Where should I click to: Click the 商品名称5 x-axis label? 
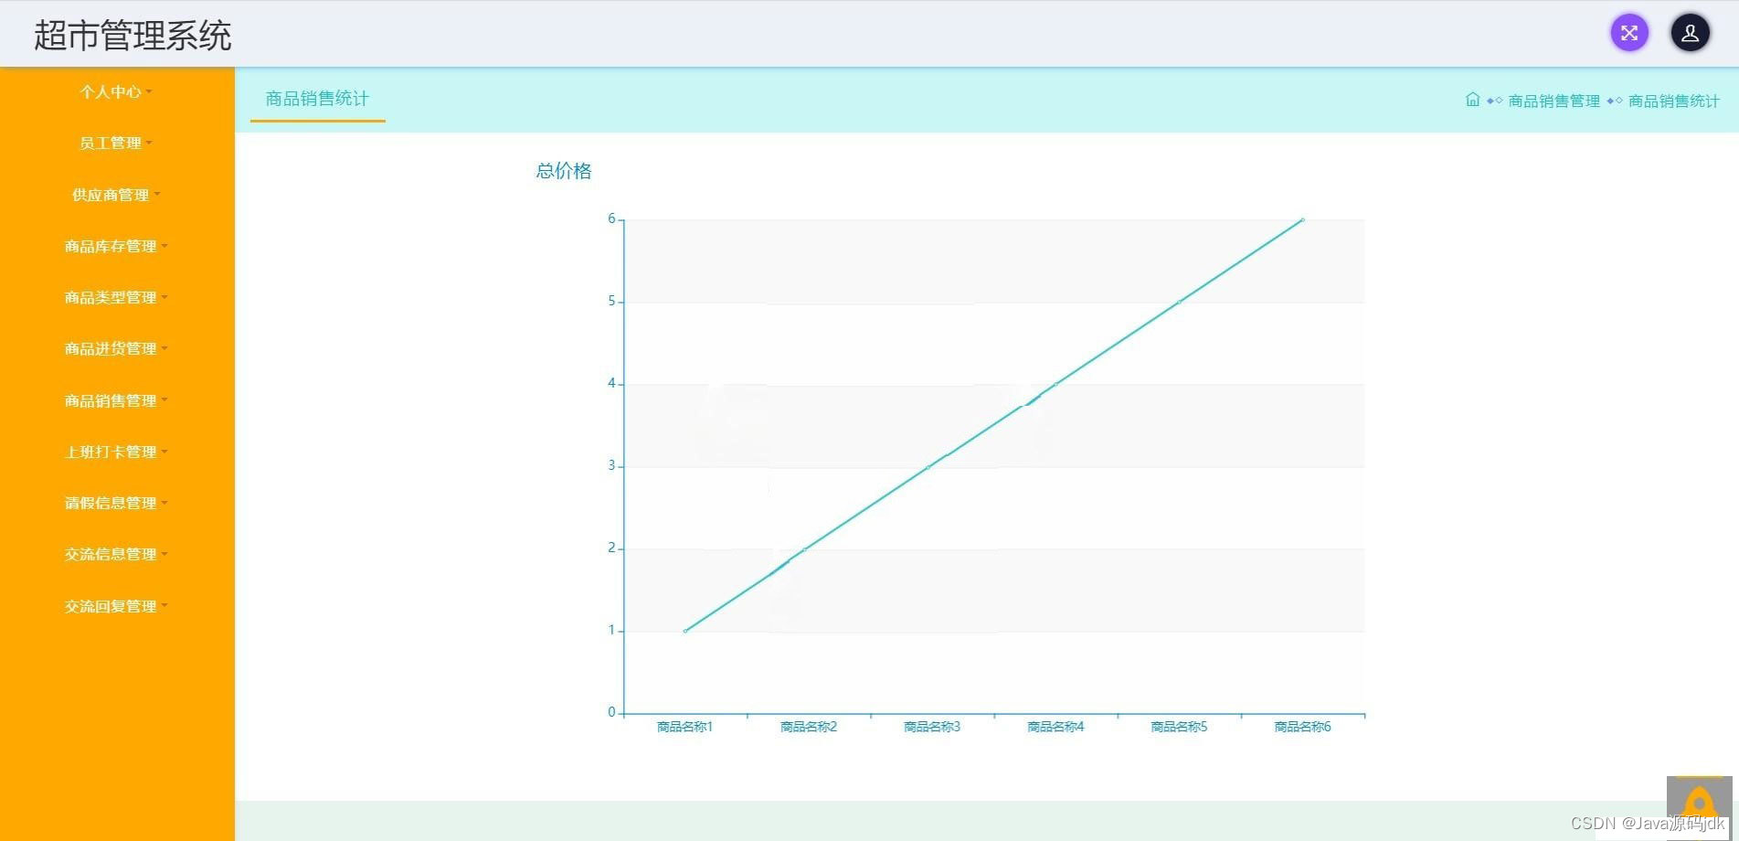[x=1179, y=727]
